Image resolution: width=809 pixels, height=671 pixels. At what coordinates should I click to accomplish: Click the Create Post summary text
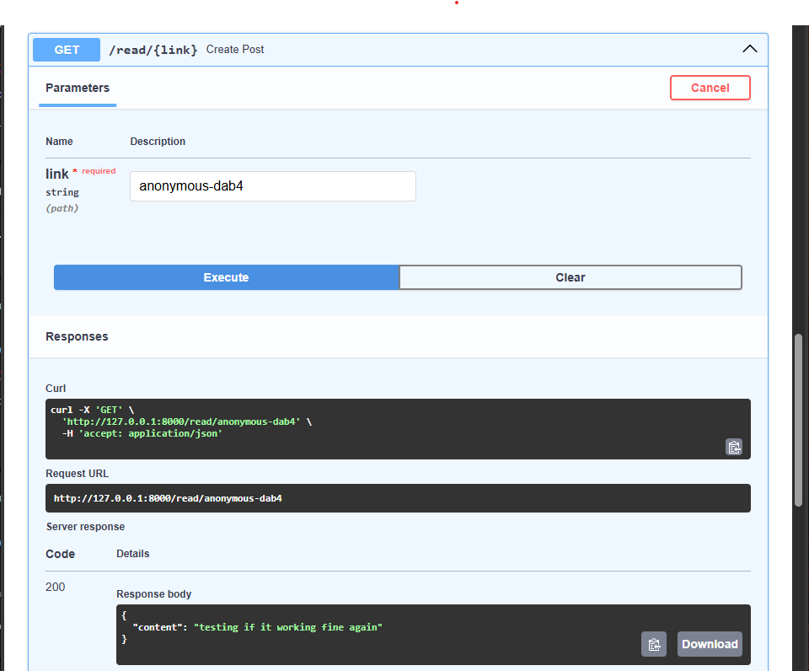(235, 50)
